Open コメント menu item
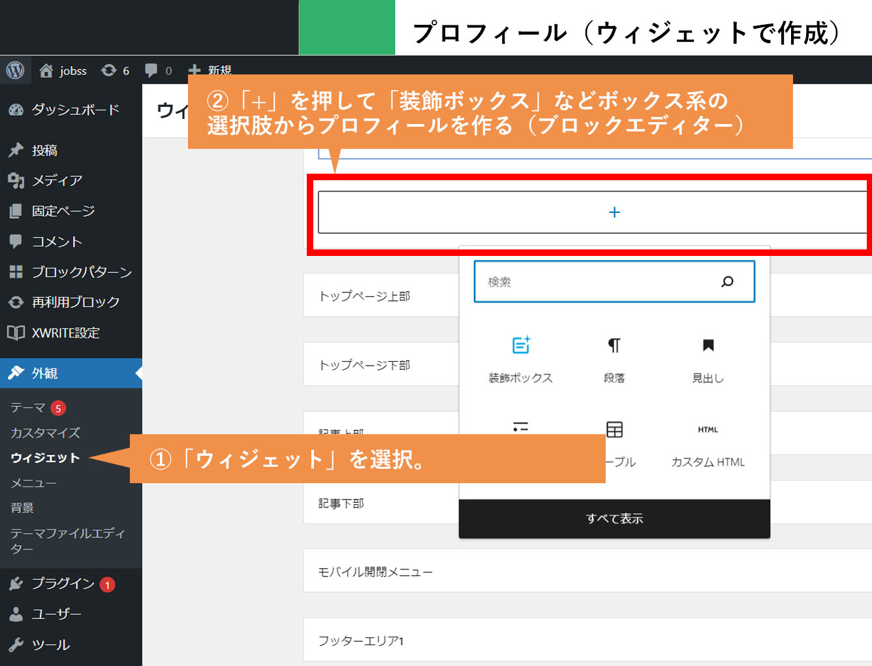This screenshot has width=872, height=666. (71, 242)
